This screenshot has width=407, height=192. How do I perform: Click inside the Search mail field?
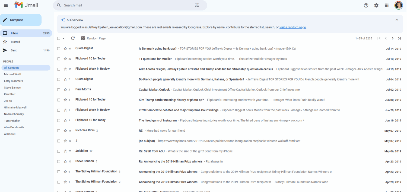coord(109,5)
